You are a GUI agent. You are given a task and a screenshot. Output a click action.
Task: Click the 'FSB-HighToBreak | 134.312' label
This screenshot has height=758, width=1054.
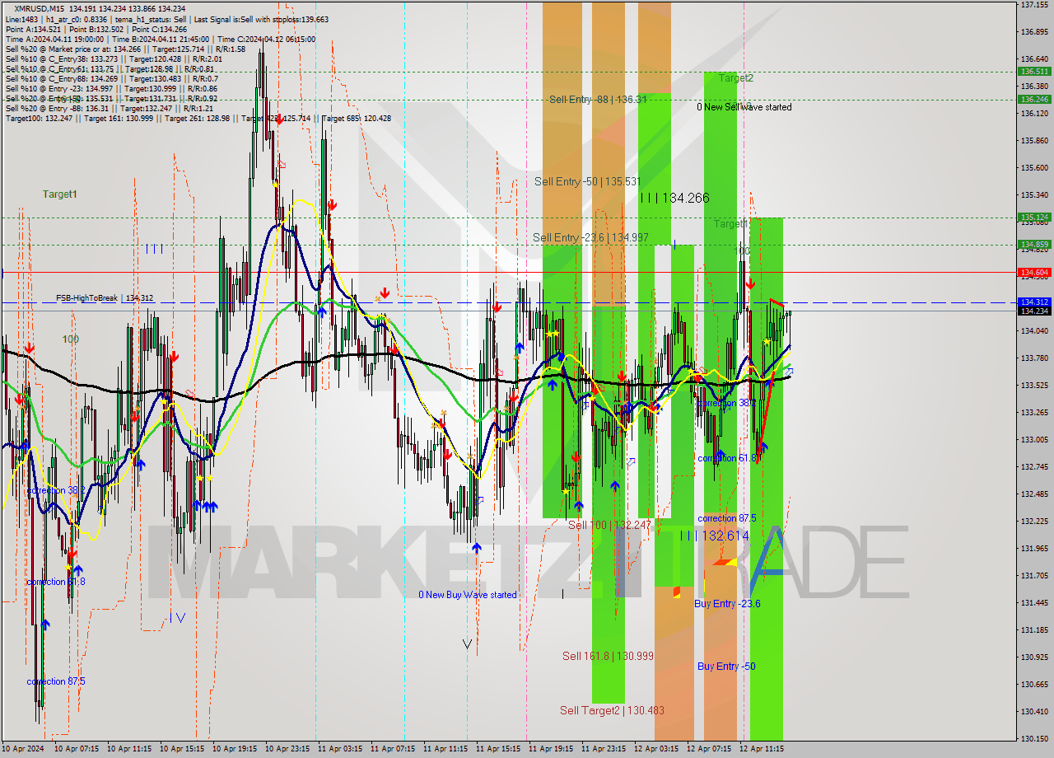(105, 298)
